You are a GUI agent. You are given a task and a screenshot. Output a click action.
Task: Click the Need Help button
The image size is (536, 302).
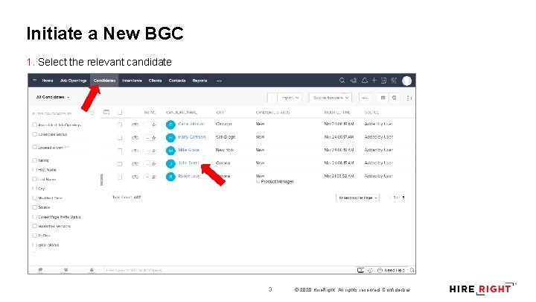point(392,270)
